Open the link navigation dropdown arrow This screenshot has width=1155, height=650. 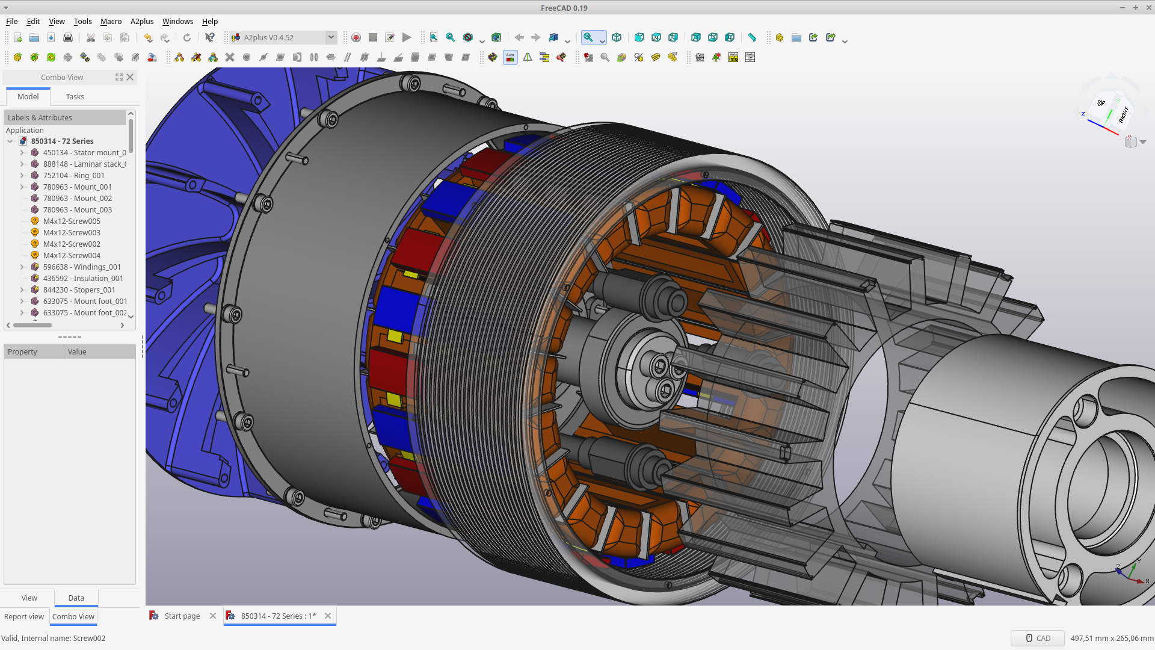tap(568, 40)
